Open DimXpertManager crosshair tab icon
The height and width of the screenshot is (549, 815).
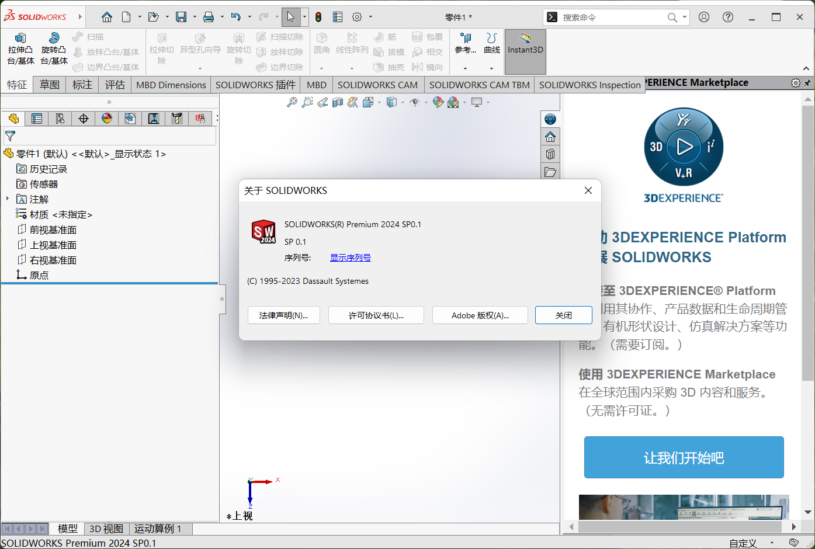tap(84, 119)
